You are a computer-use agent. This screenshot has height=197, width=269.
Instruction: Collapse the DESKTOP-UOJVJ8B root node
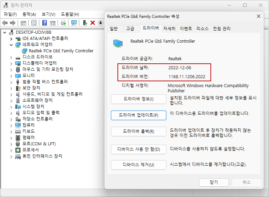(5, 32)
